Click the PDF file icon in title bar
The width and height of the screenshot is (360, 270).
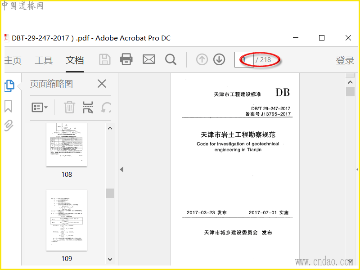pyautogui.click(x=7, y=38)
